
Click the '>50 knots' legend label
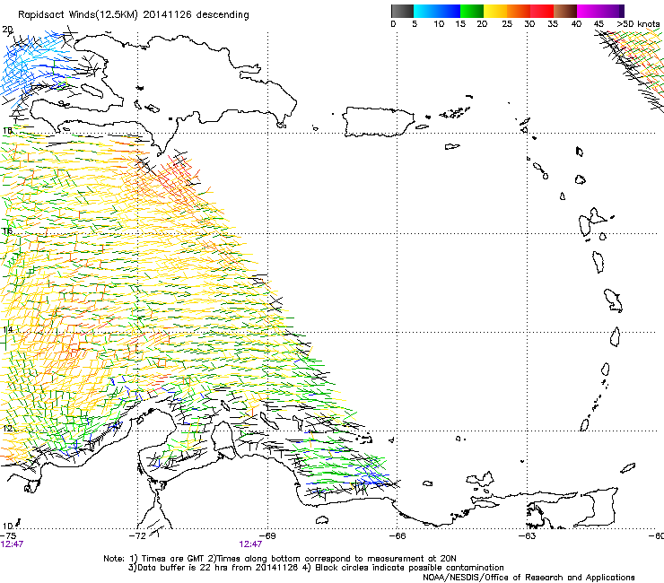point(638,24)
